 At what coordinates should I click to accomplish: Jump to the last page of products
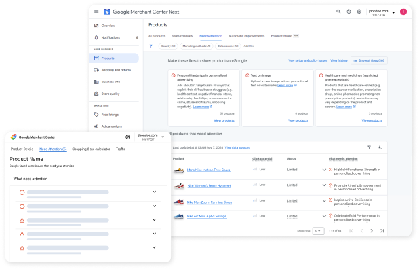[382, 231]
